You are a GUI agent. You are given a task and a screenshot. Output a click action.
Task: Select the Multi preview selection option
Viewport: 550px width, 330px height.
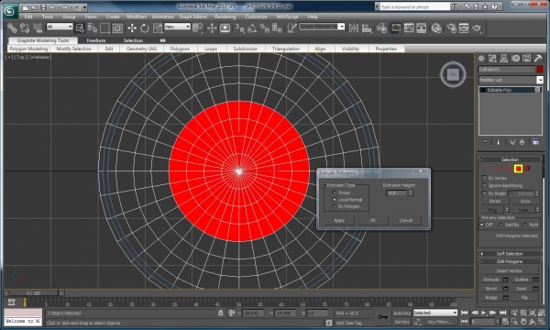pyautogui.click(x=525, y=225)
